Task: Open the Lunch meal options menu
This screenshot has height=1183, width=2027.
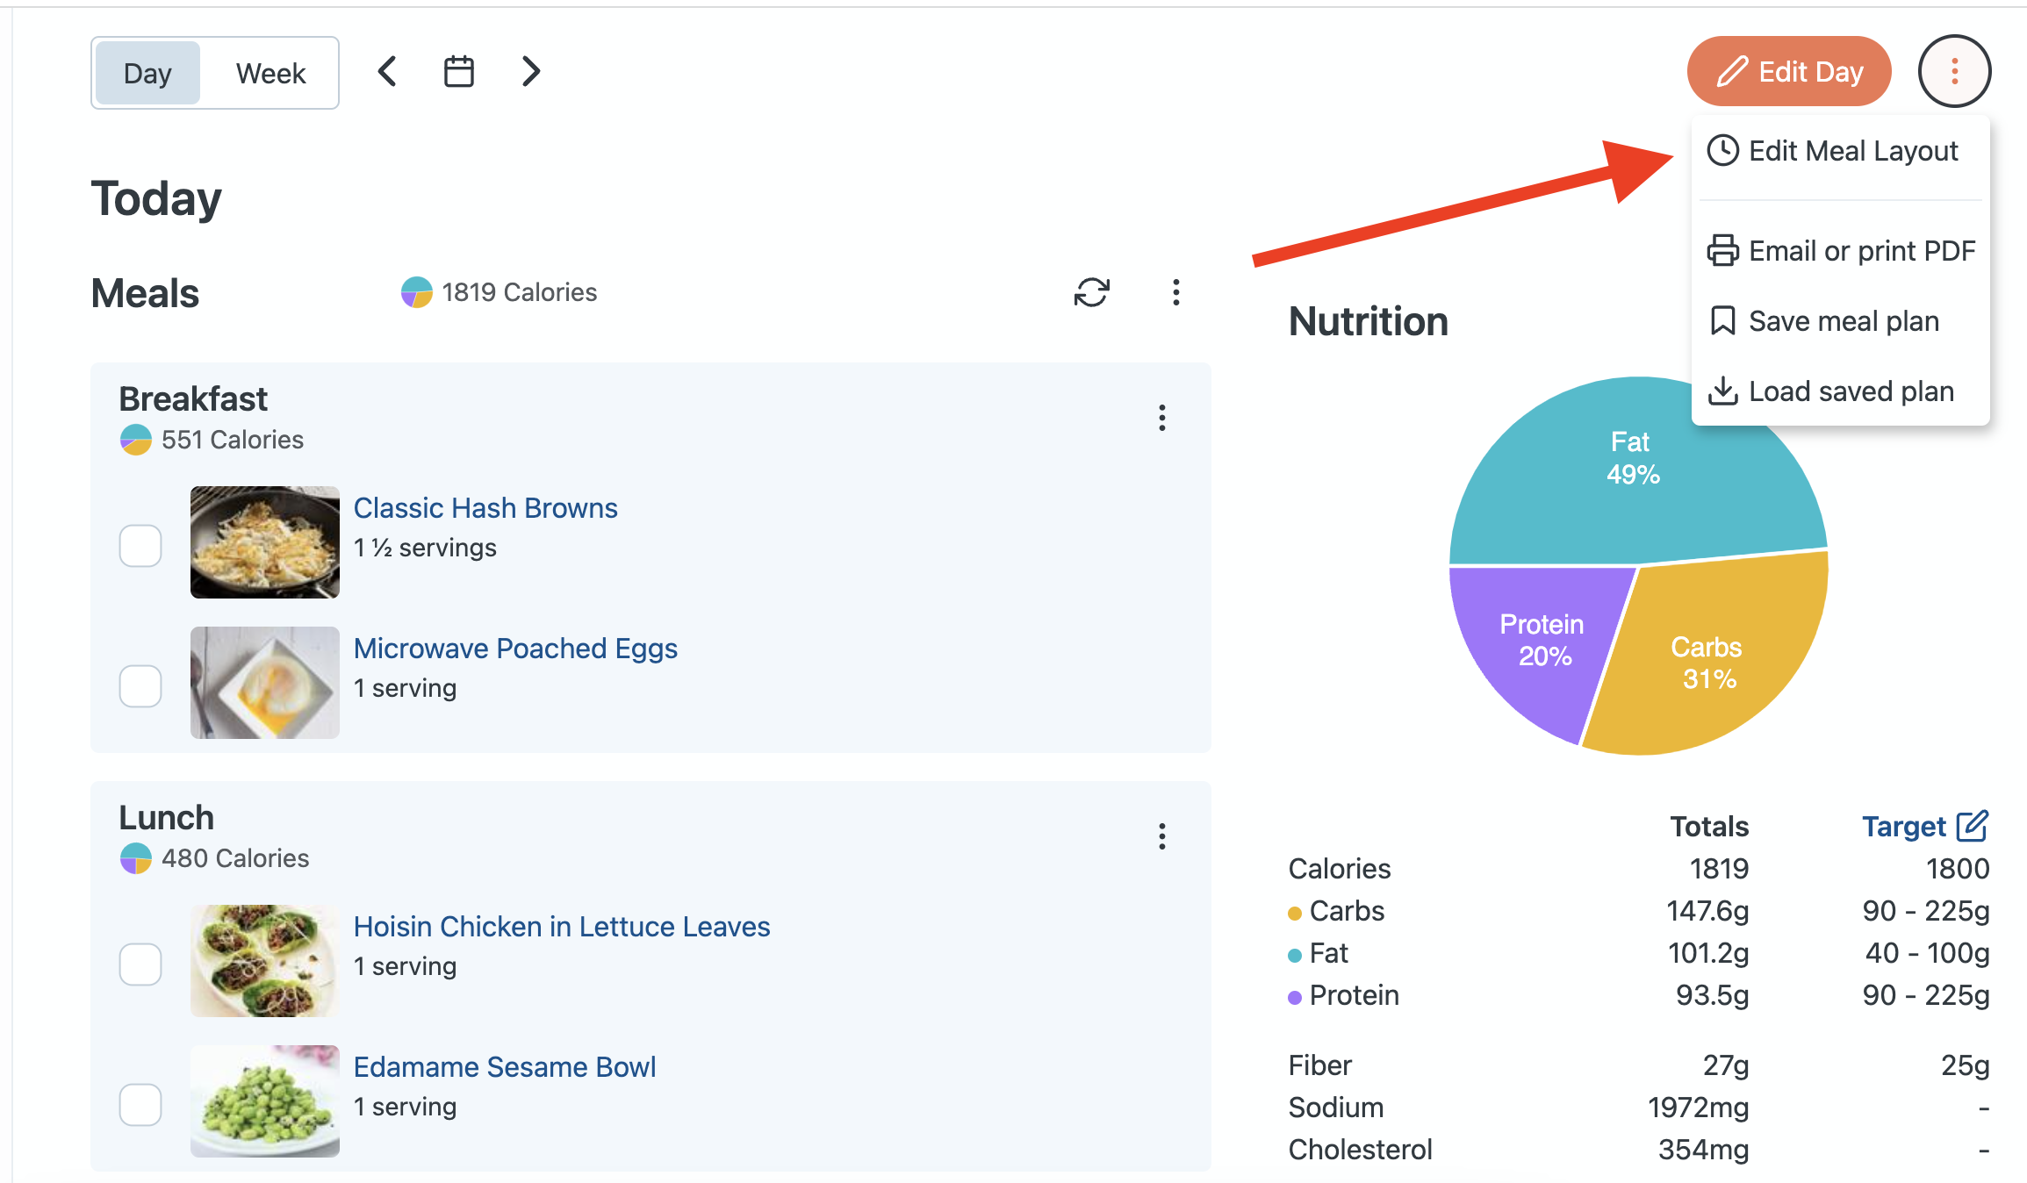Action: tap(1161, 836)
